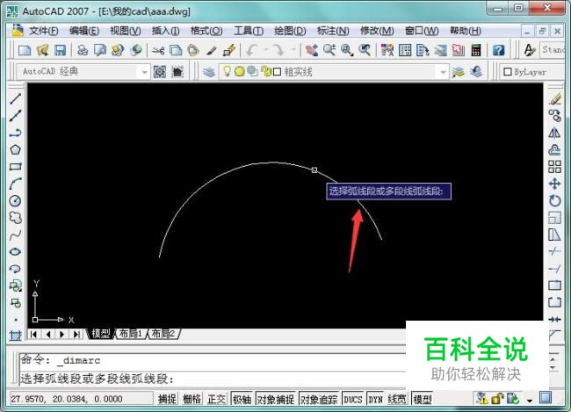Toggle 对象捕捉 object snap

276,399
